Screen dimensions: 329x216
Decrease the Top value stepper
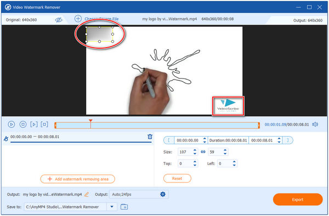click(195, 165)
